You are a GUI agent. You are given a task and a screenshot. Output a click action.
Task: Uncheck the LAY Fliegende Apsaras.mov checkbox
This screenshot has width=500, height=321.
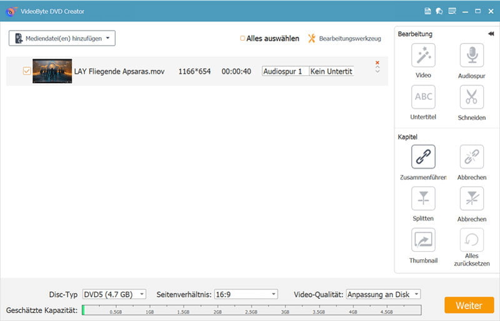27,71
